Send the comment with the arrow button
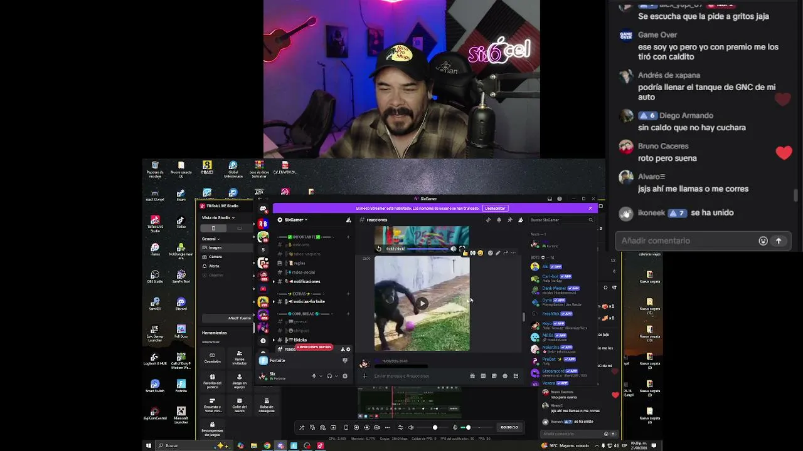The image size is (803, 451). click(779, 241)
